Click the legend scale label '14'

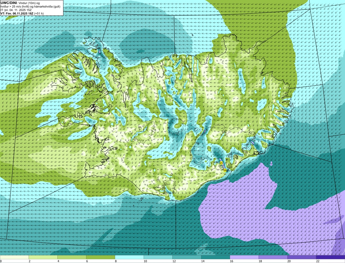pyautogui.click(x=203, y=261)
